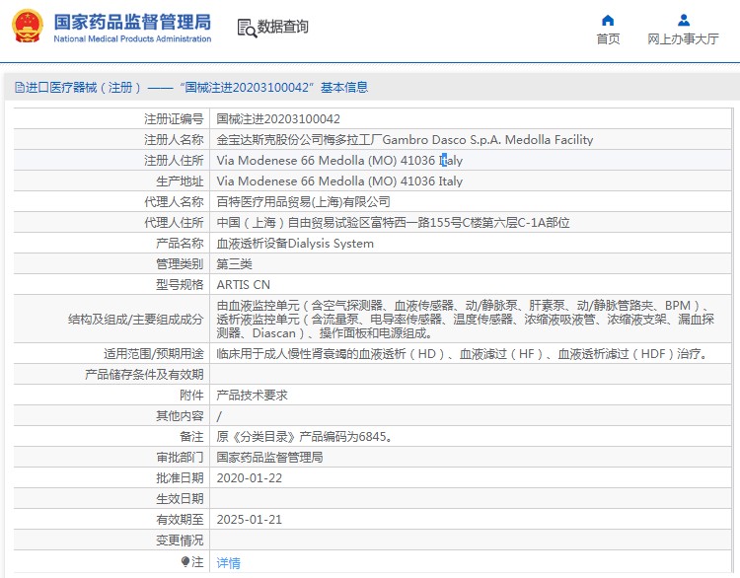
Task: Open the 详情 details link
Action: (228, 563)
